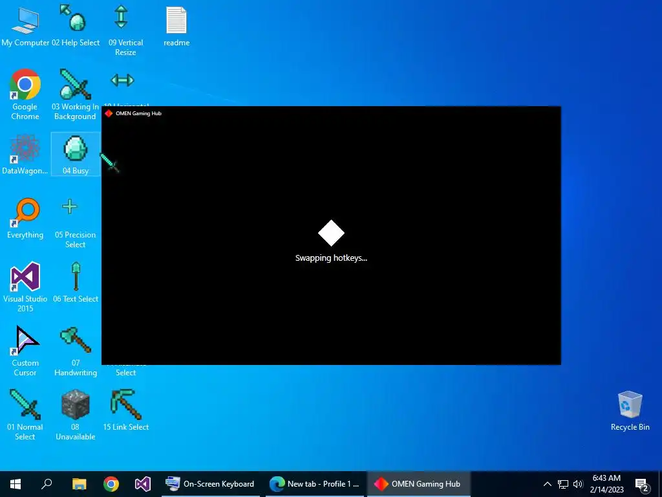Select the horizontal resize double-arrow icon
This screenshot has width=662, height=497.
122,80
